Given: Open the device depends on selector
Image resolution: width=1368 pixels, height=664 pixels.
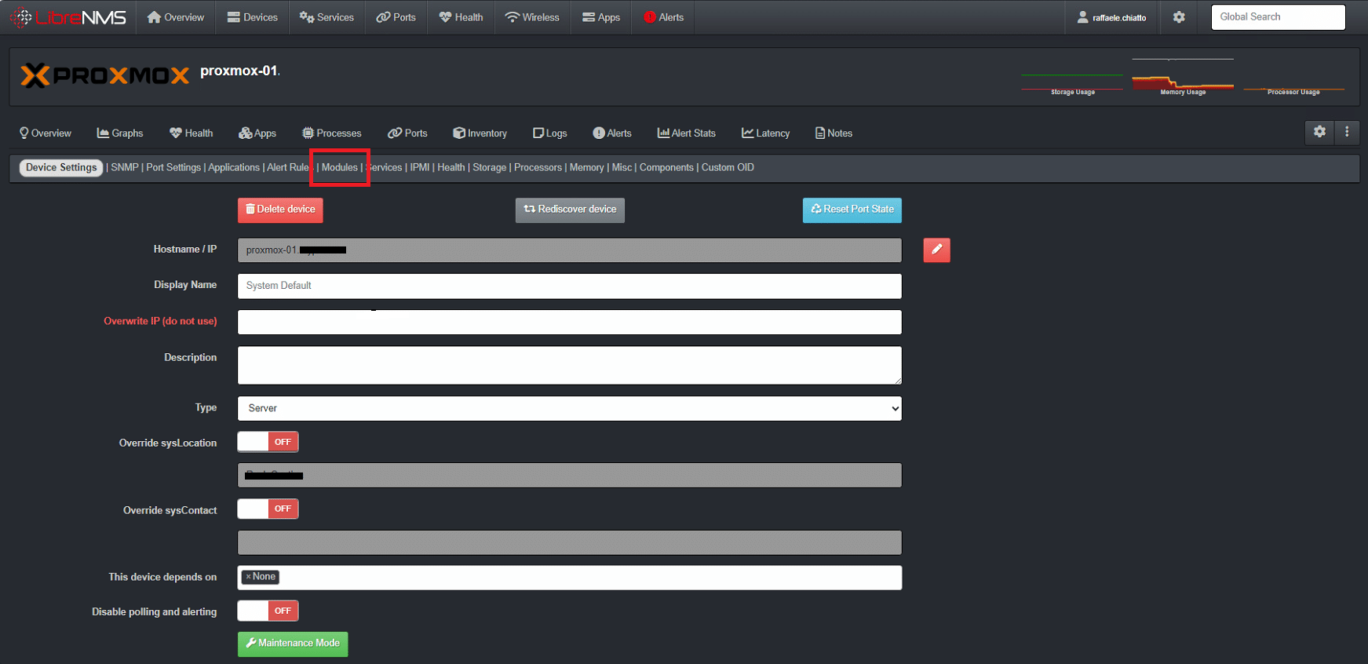Looking at the screenshot, I should tap(570, 578).
